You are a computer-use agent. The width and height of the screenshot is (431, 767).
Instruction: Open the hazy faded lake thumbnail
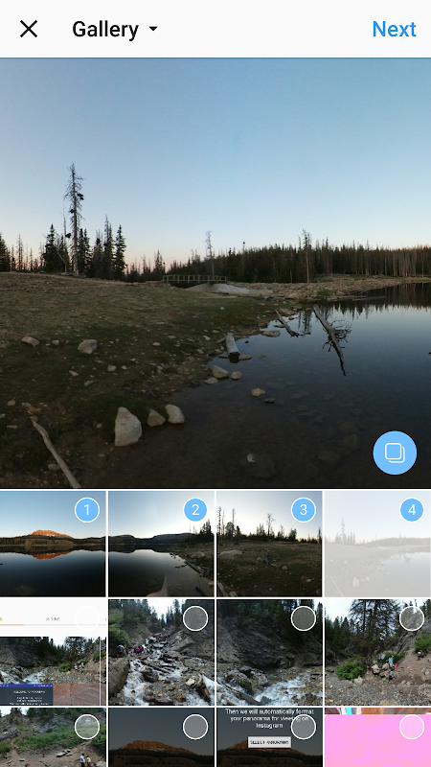pos(377,544)
